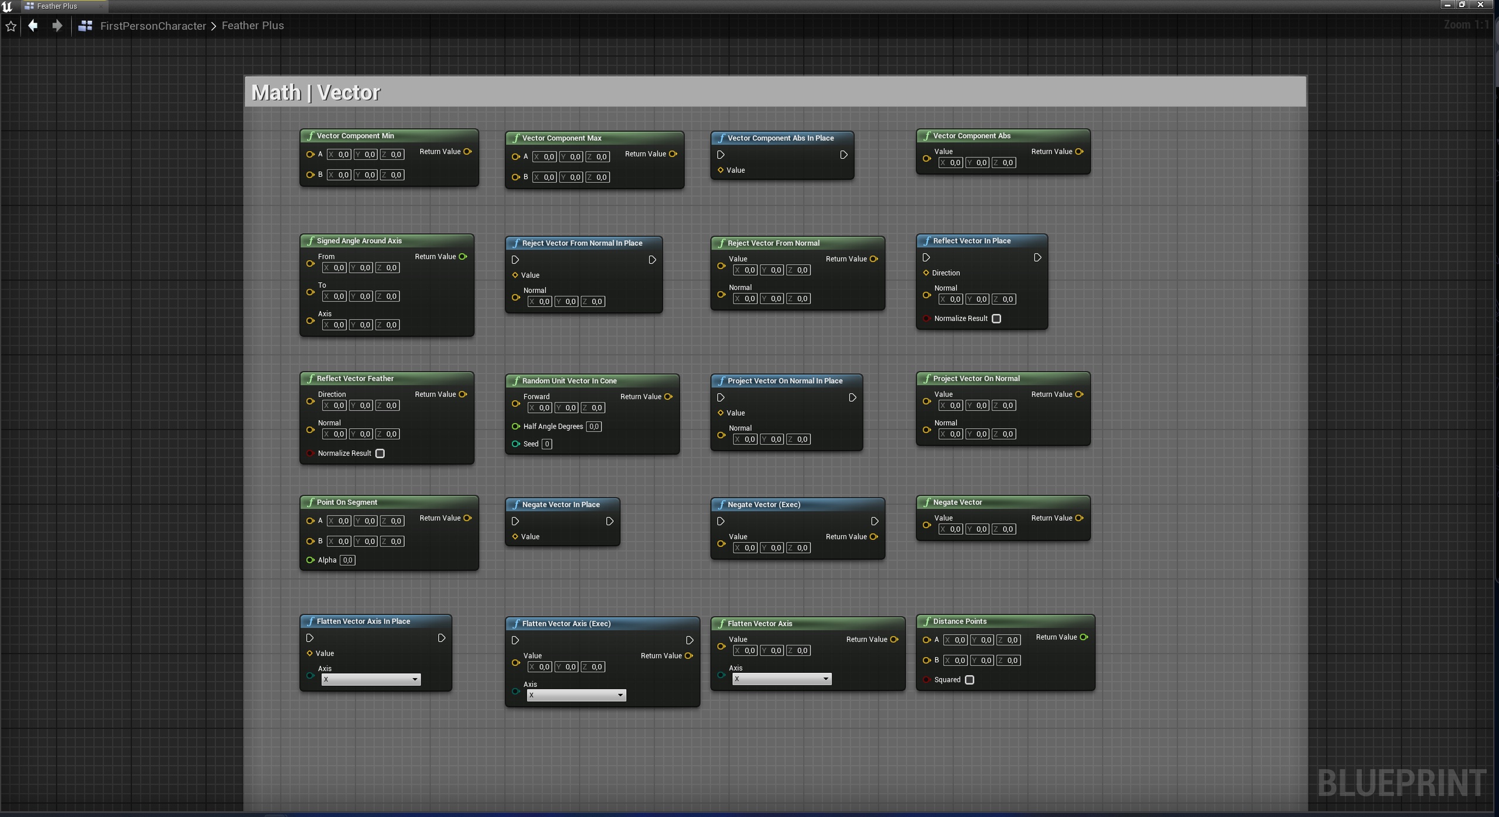Open Axis dropdown on Flatten Vector Axis node

pyautogui.click(x=781, y=679)
